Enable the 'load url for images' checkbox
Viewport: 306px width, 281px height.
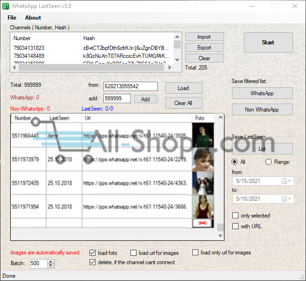(x=134, y=253)
